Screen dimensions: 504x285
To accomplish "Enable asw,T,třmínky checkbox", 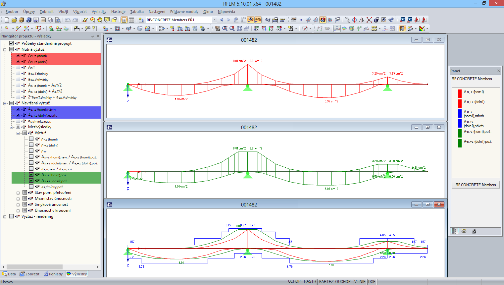I will point(18,73).
